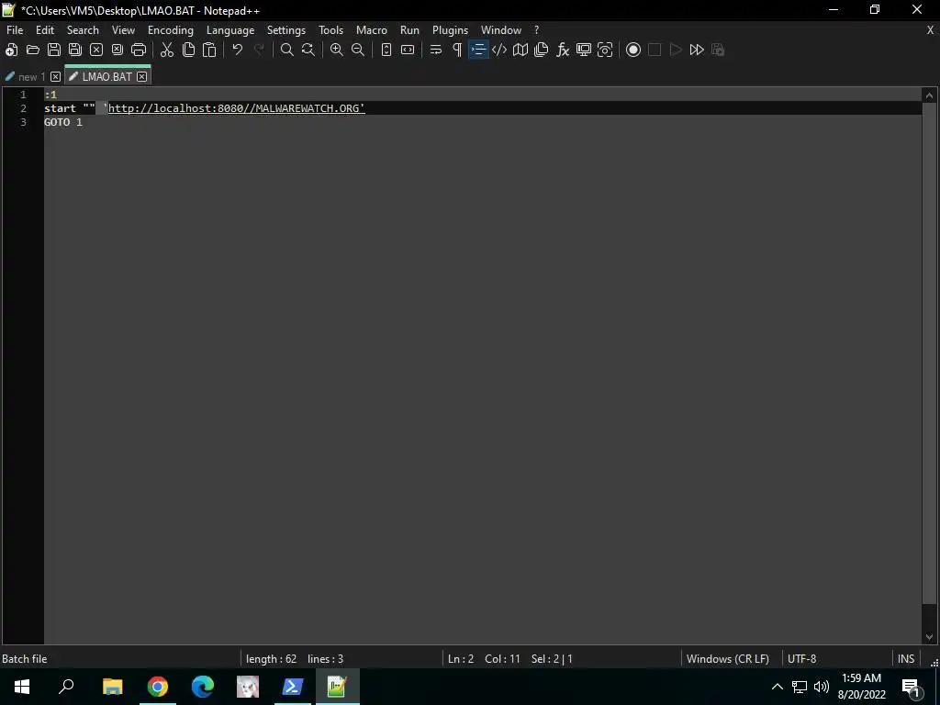940x705 pixels.
Task: Open the Tools menu
Action: pyautogui.click(x=330, y=30)
